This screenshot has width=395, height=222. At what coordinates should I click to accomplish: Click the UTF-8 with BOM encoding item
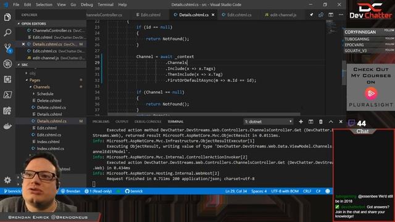(285, 191)
